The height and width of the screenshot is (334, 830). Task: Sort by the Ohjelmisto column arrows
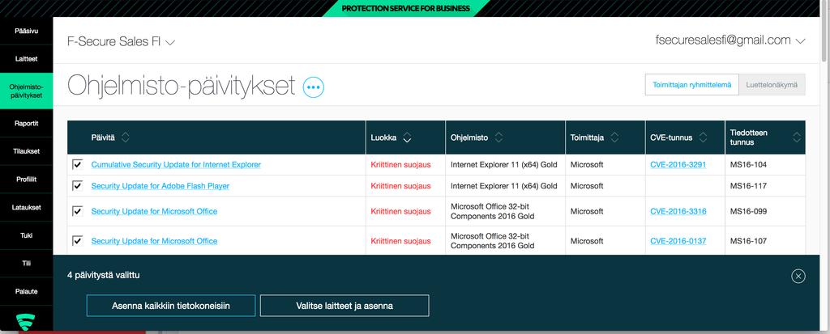[498, 137]
